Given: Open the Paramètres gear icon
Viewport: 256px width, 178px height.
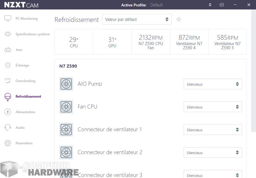Looking at the screenshot, I should [x=8, y=143].
